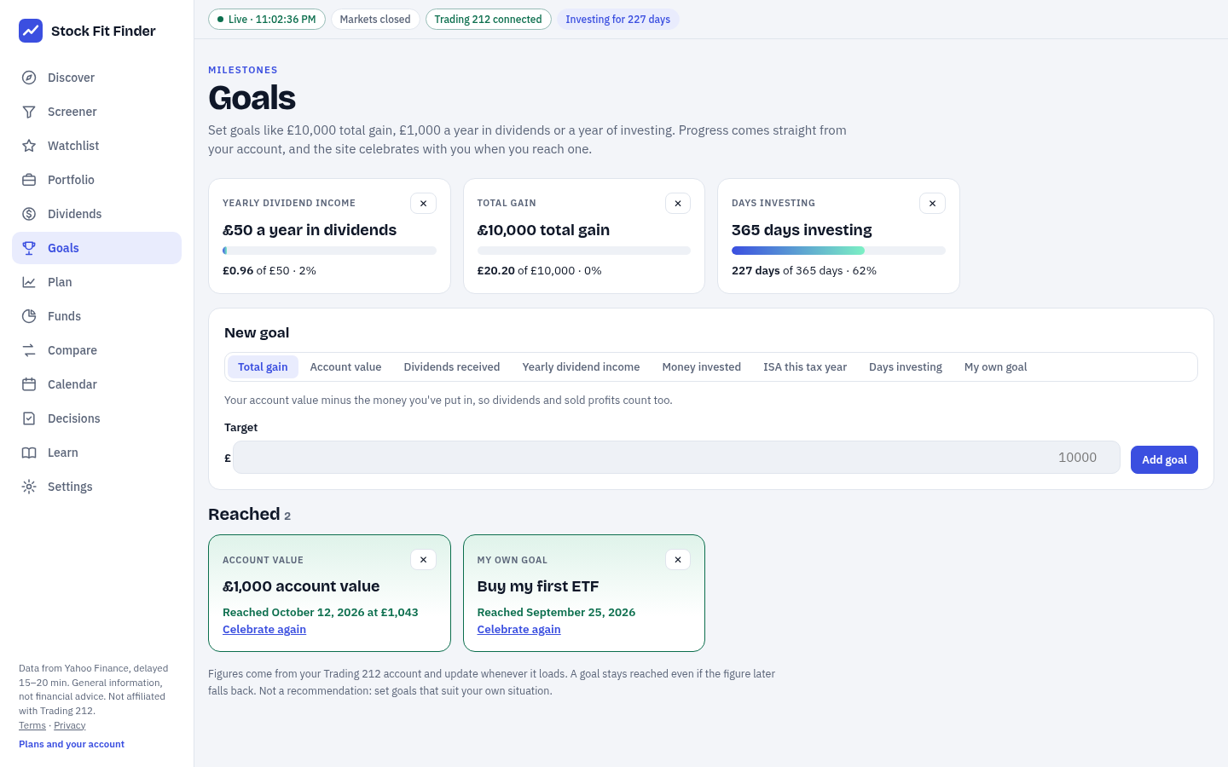Open Discover via its compass icon

(29, 78)
